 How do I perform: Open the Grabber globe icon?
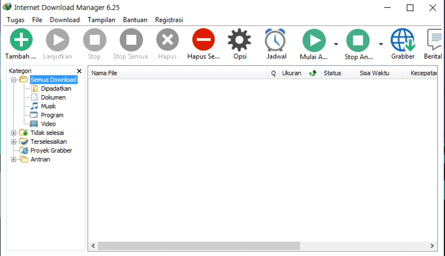tap(403, 40)
